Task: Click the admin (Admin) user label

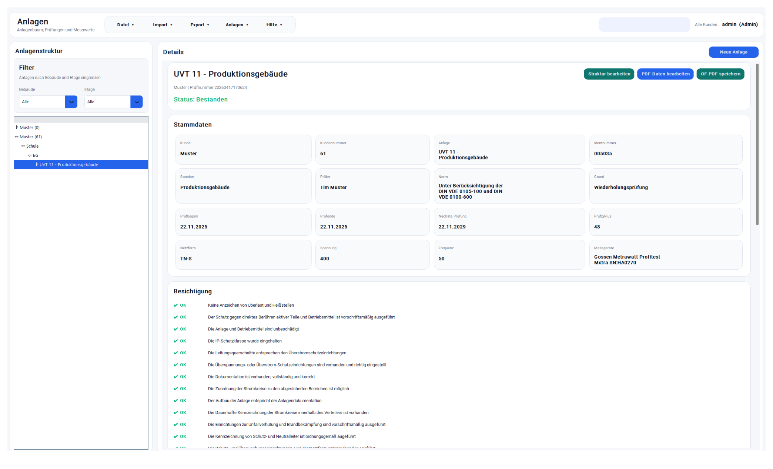Action: click(x=739, y=24)
